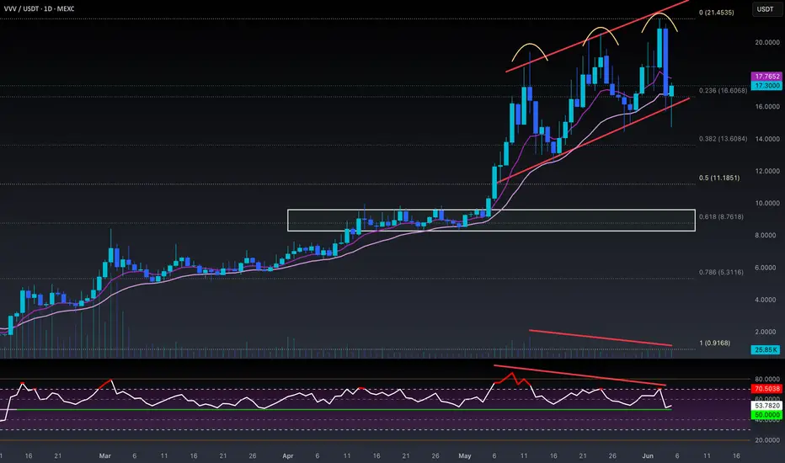Select the white consolidation rectangle drawing

(x=491, y=221)
